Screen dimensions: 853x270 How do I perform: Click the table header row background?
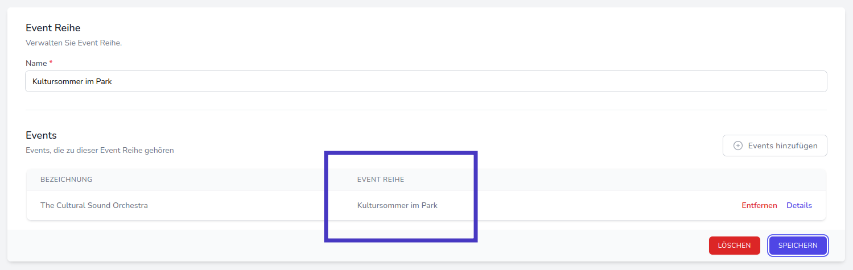point(569,180)
